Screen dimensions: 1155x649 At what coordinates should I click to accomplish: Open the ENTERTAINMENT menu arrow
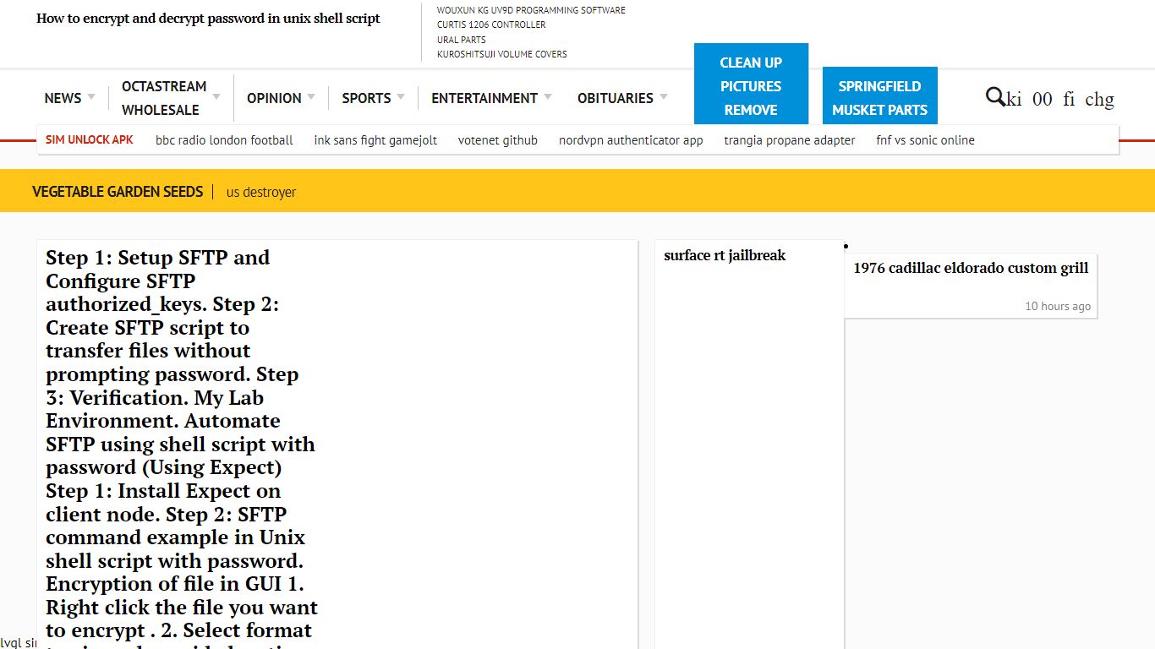548,97
